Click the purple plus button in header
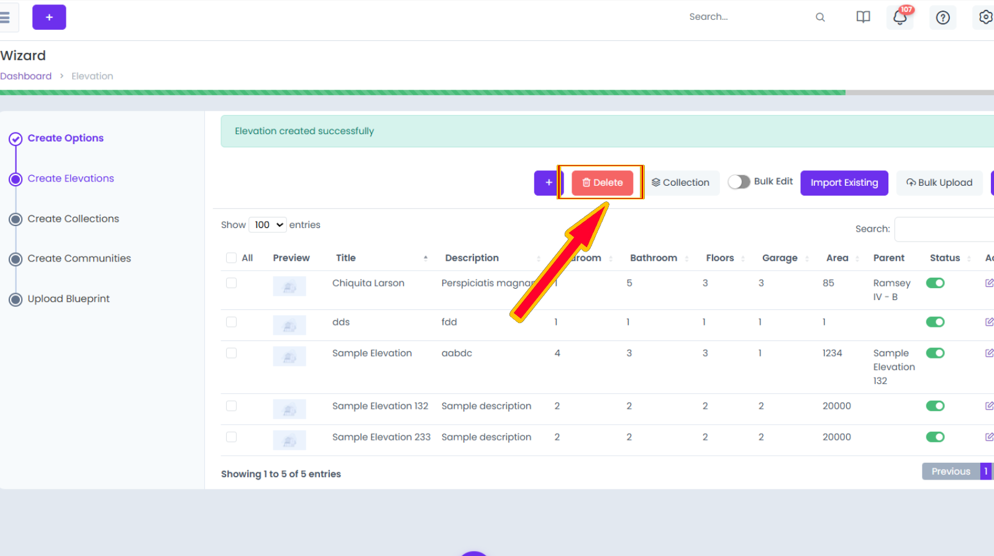Image resolution: width=994 pixels, height=556 pixels. click(49, 17)
